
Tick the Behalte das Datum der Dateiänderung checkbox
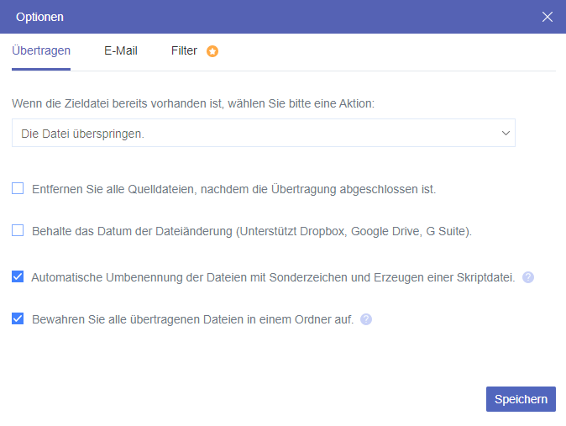tap(18, 229)
